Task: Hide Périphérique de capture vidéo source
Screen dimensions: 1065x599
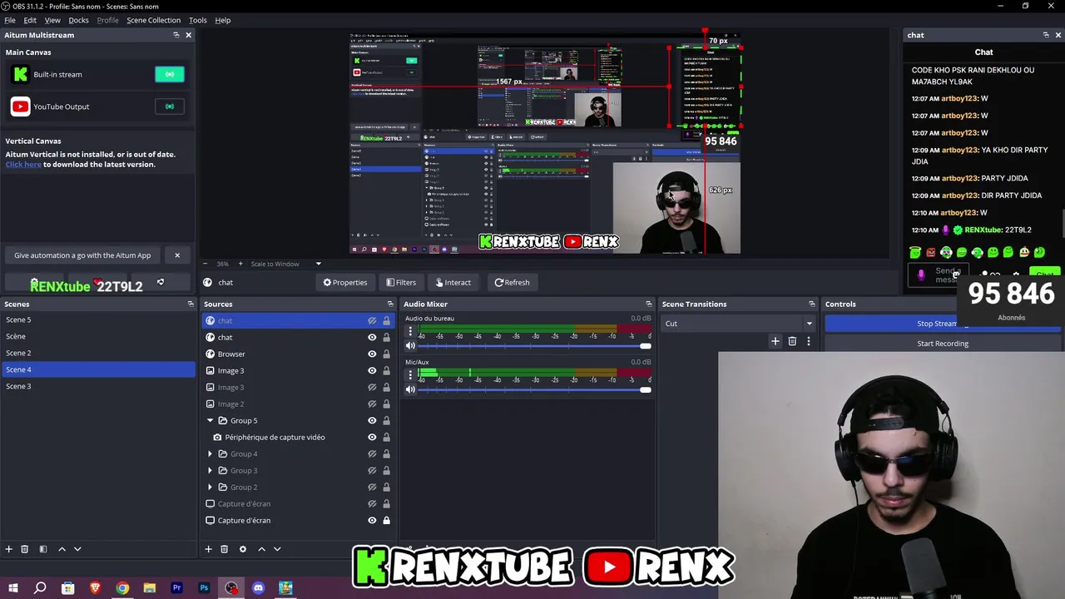Action: pyautogui.click(x=372, y=437)
